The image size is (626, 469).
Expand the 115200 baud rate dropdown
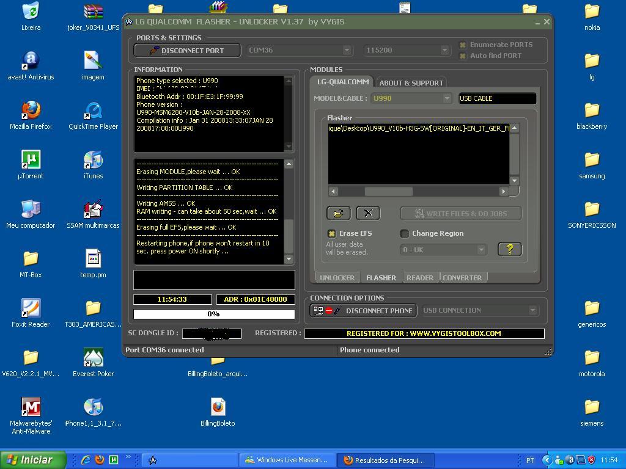pos(444,50)
